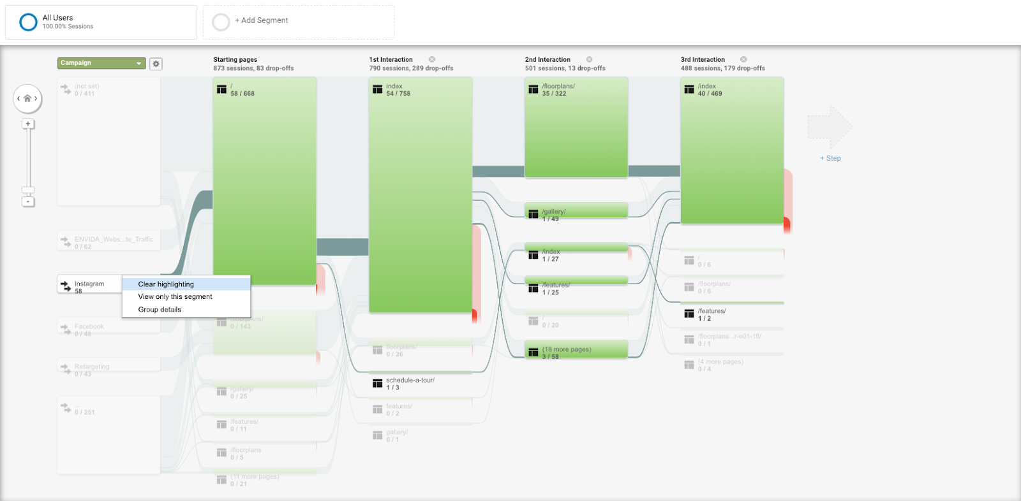
Task: Click the home icon on the pan control
Action: (27, 99)
